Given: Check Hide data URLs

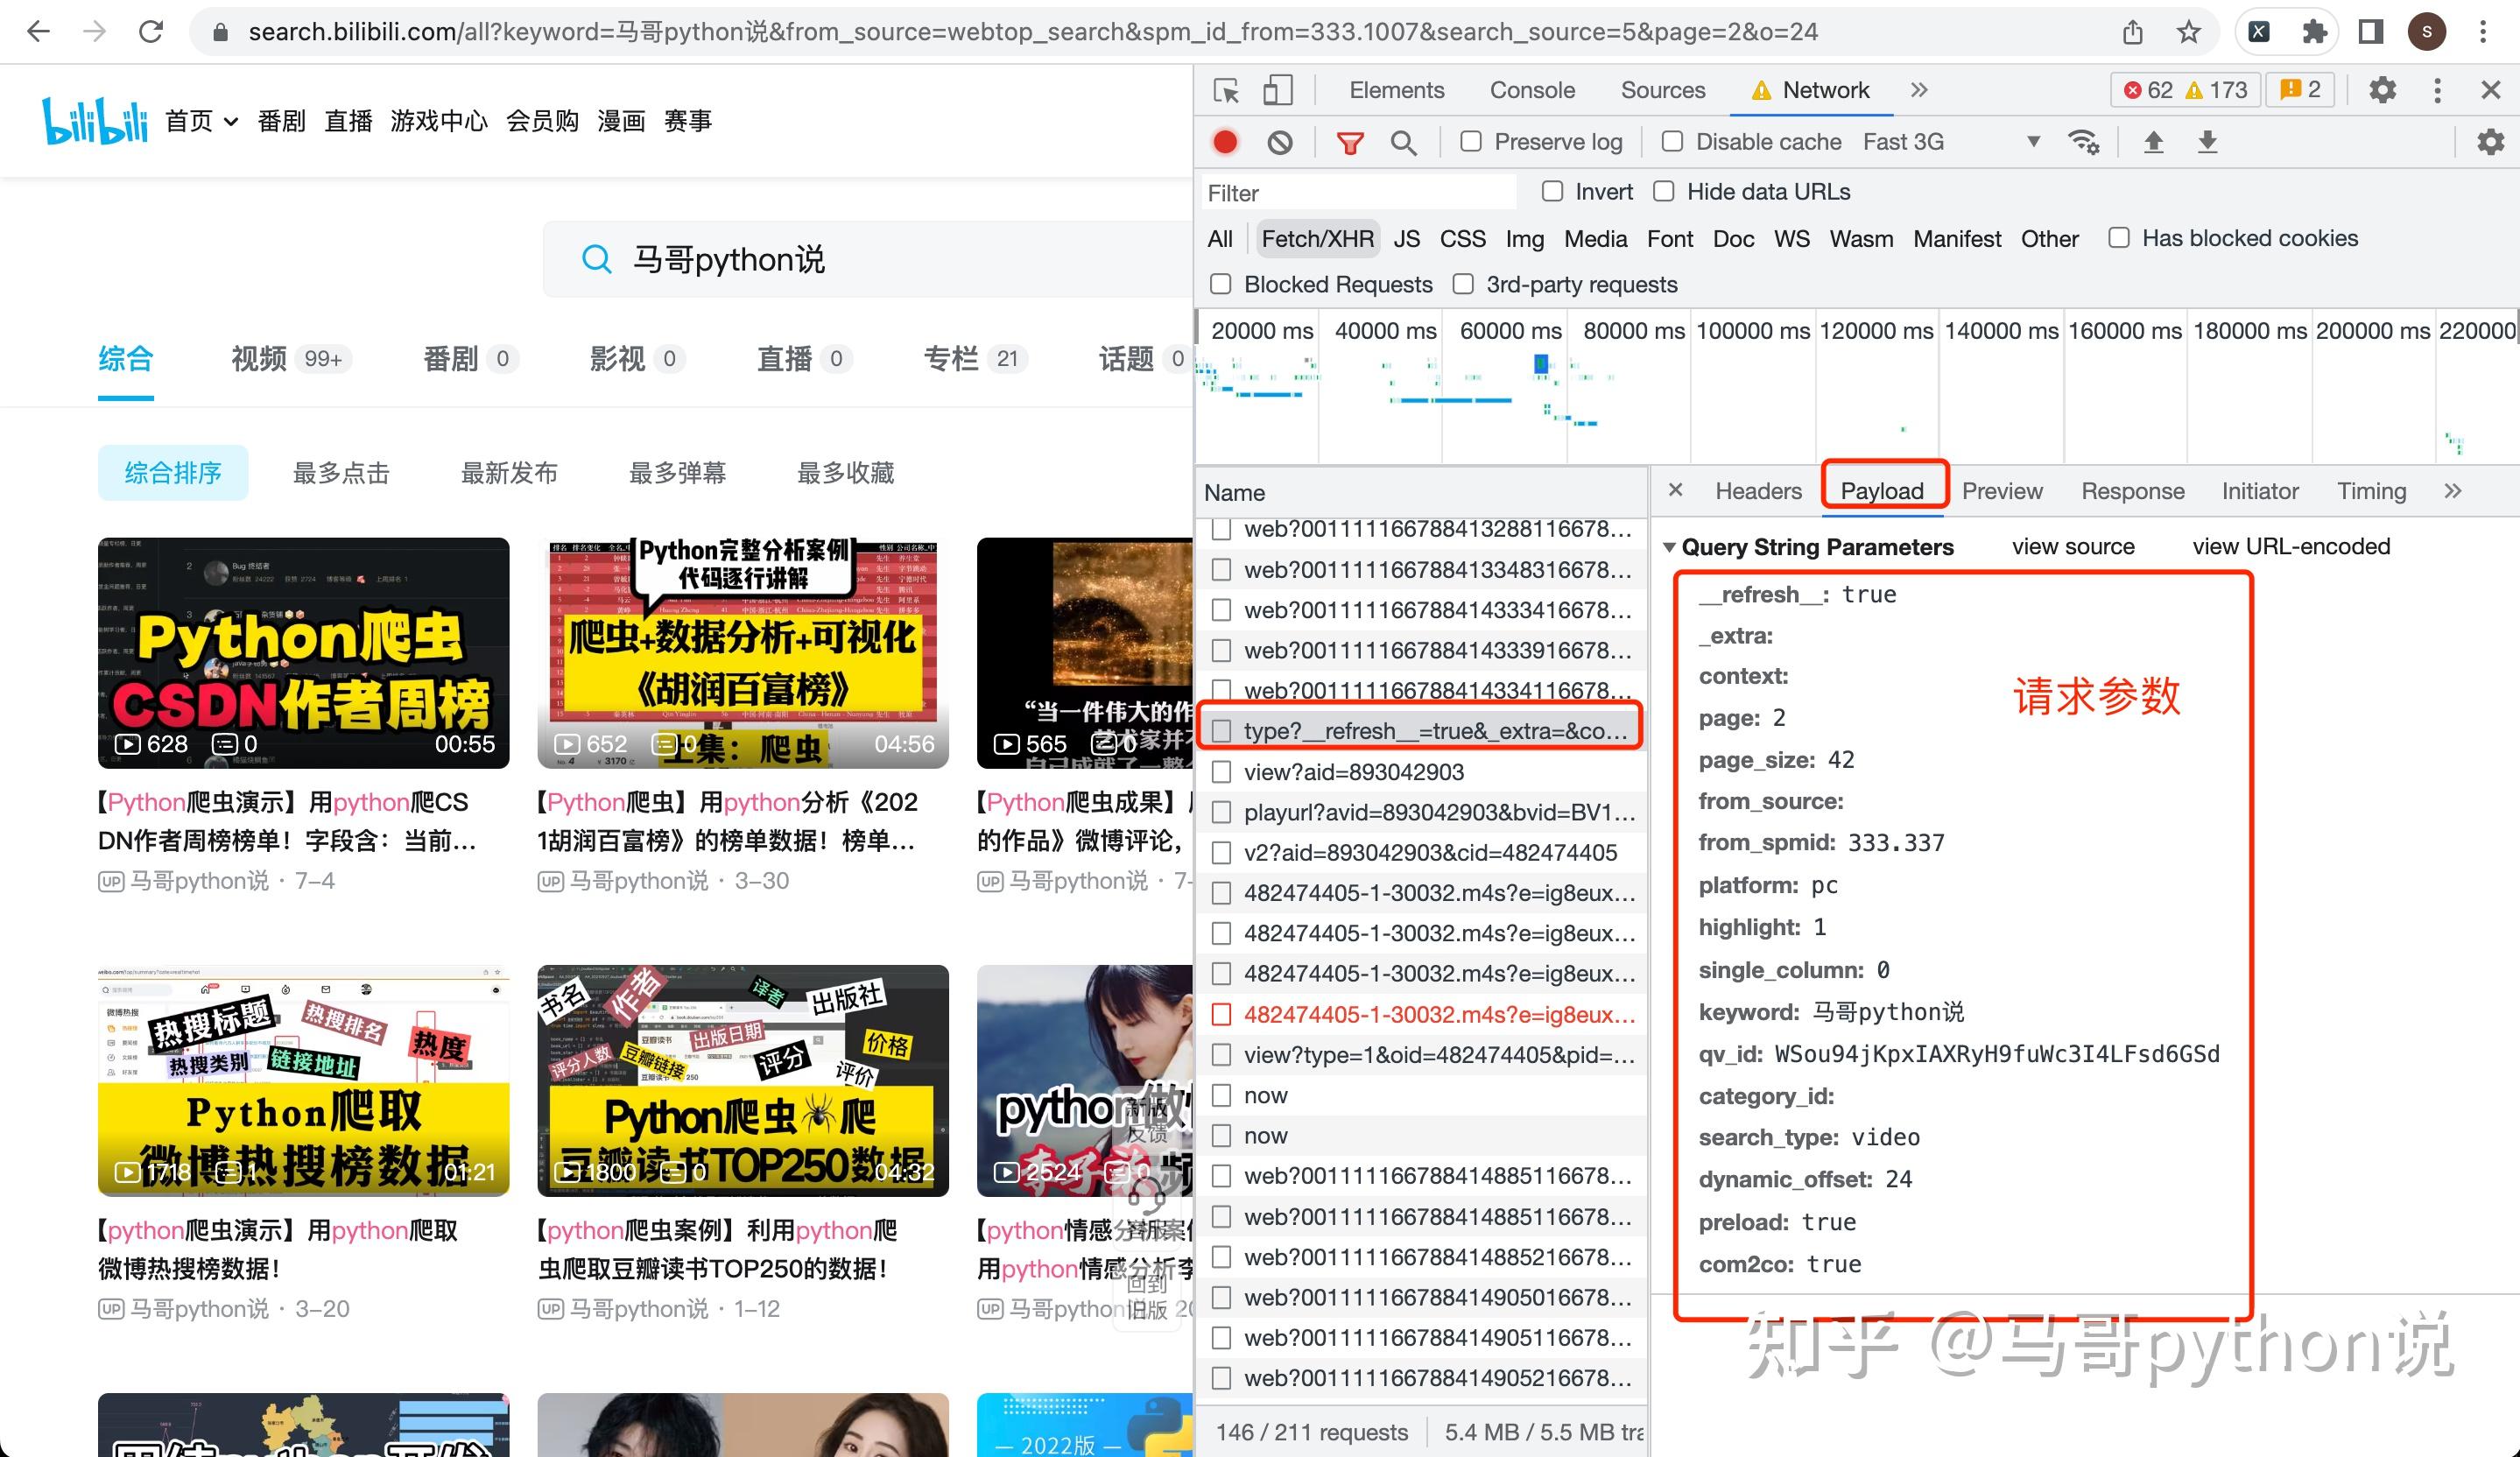Looking at the screenshot, I should click(x=1663, y=191).
